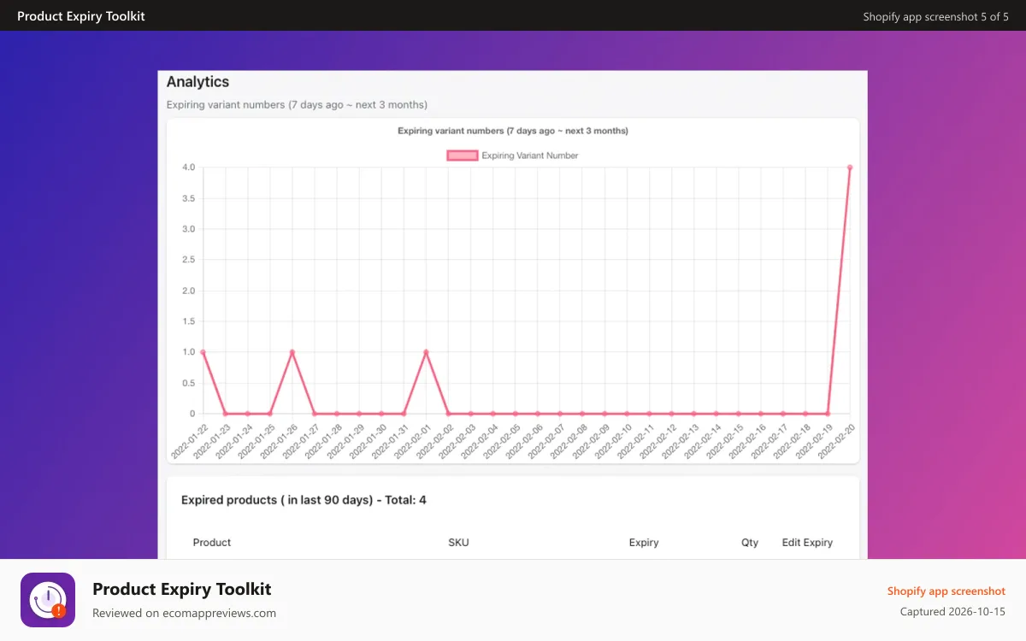Select the chart peak at 2022-01-26
Image resolution: width=1026 pixels, height=641 pixels.
pos(292,352)
